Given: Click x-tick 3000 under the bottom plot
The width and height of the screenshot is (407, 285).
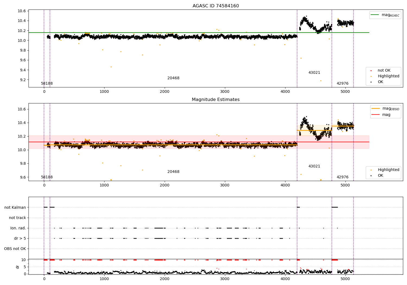Looking at the screenshot, I should click(x=225, y=279).
